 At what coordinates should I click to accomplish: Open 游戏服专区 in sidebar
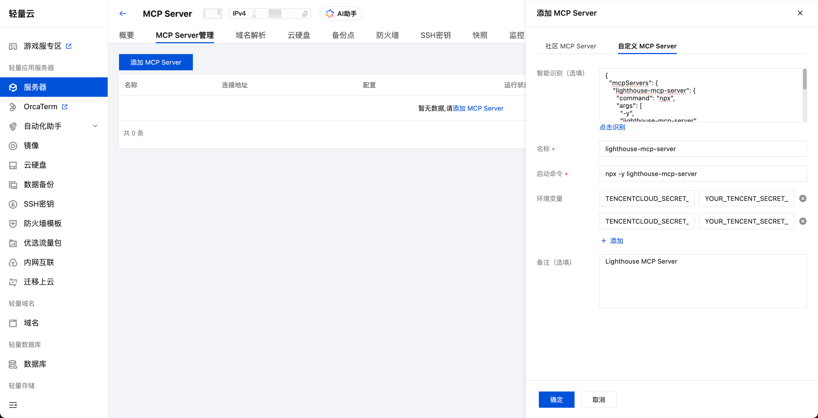click(x=42, y=46)
